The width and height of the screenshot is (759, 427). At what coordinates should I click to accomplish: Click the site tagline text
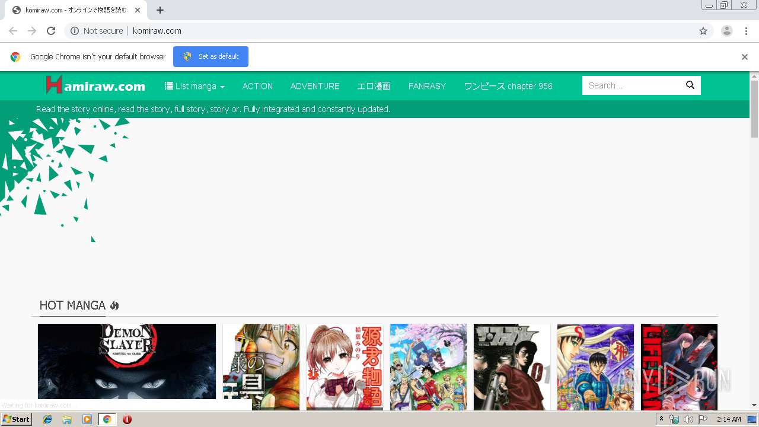coord(213,109)
